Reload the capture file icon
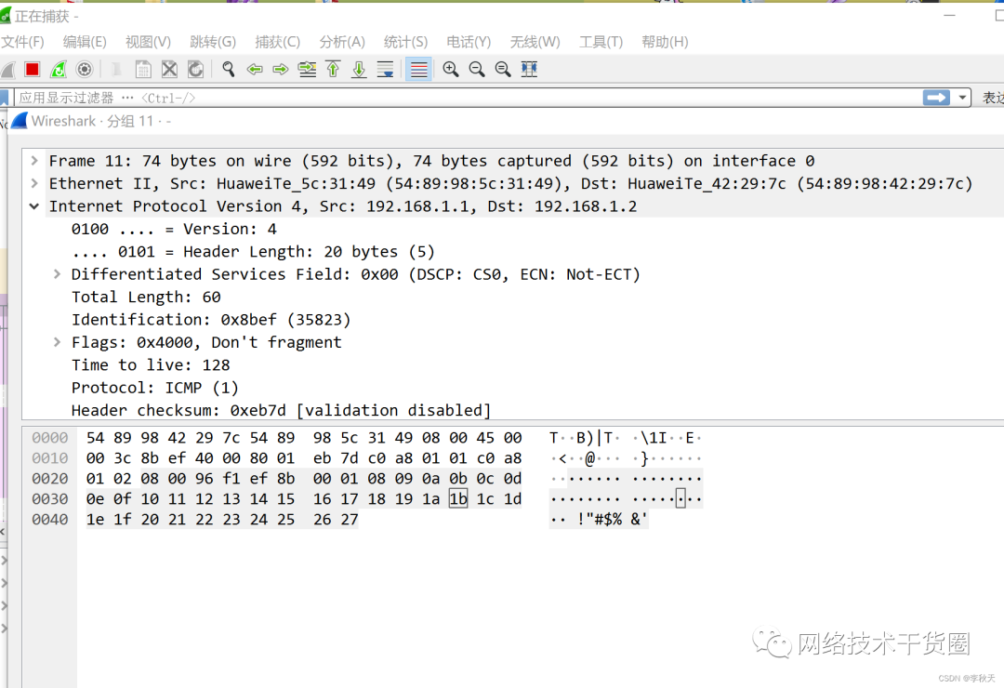This screenshot has height=688, width=1004. click(x=195, y=69)
